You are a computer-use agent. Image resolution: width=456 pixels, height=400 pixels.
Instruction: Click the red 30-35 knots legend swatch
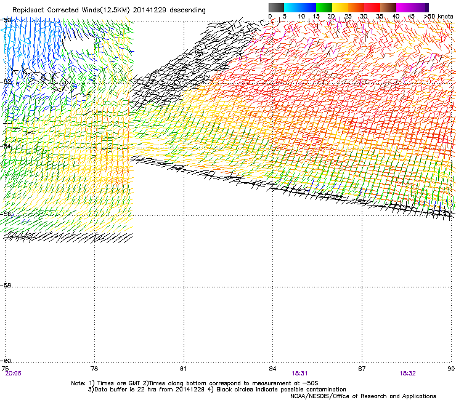coord(372,7)
